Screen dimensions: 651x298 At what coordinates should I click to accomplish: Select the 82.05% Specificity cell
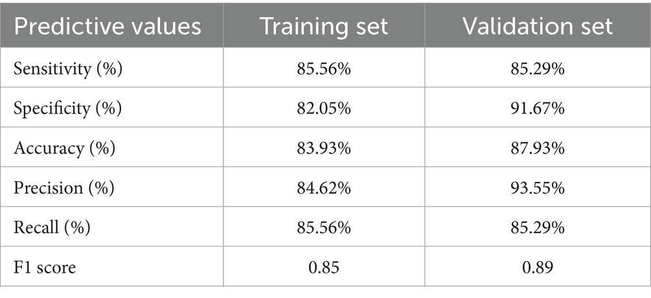point(324,108)
